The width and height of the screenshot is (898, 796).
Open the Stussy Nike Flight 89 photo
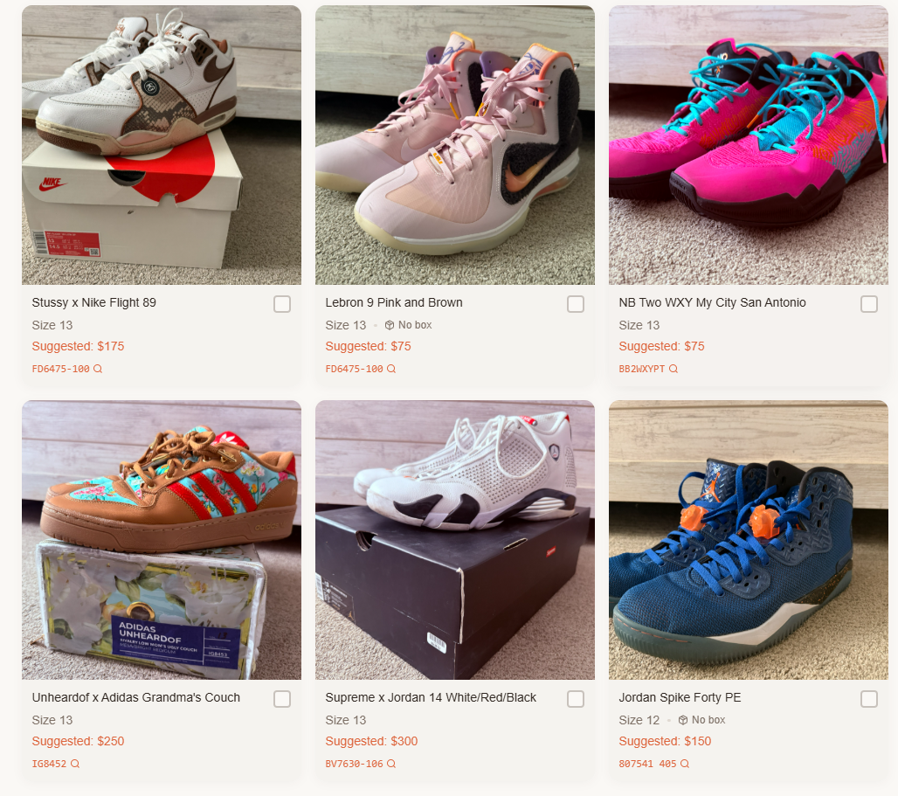pyautogui.click(x=162, y=145)
